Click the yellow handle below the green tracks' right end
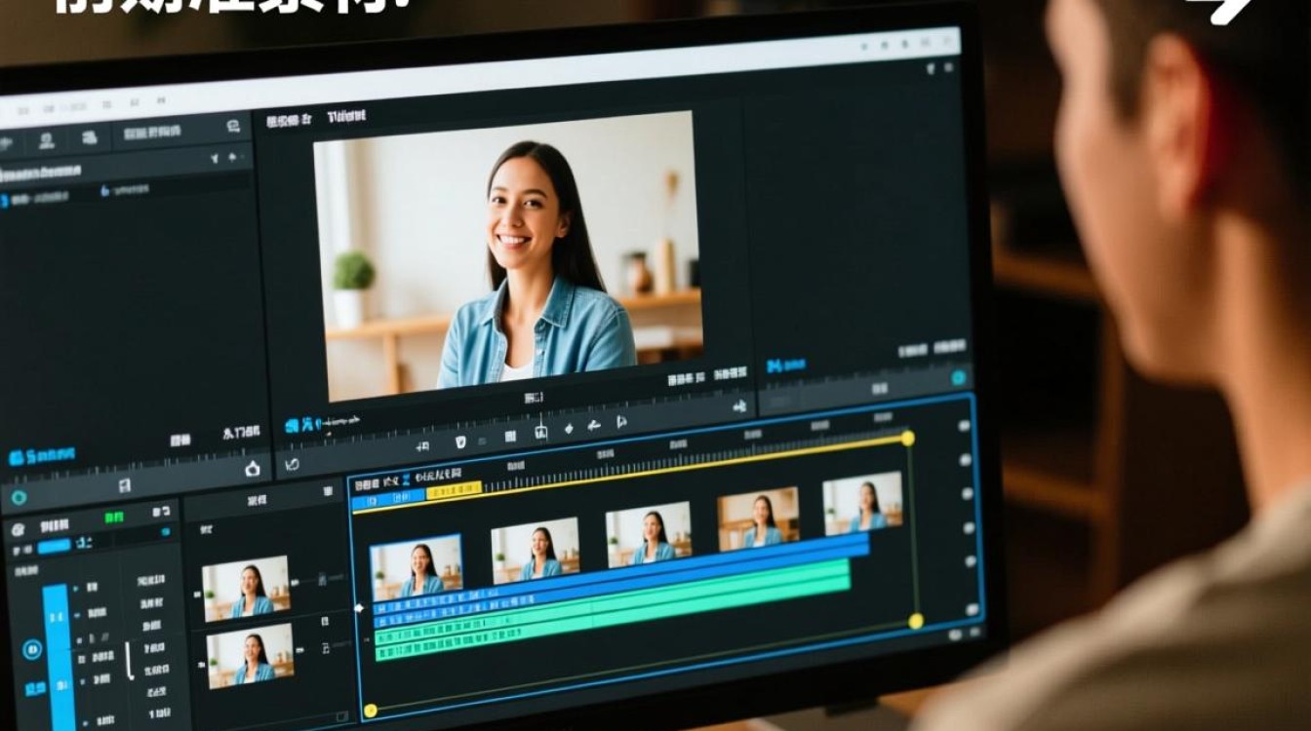1311x731 pixels. tap(915, 621)
